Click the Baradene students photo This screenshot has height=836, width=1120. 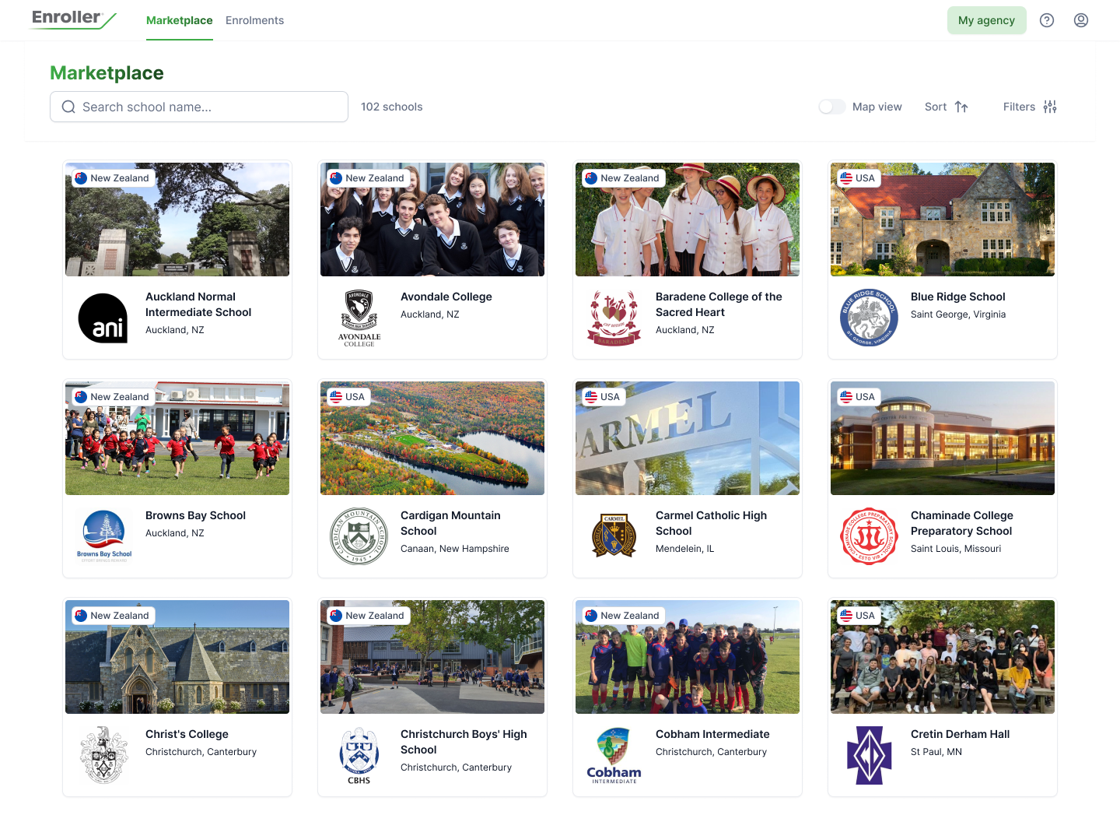click(x=688, y=220)
